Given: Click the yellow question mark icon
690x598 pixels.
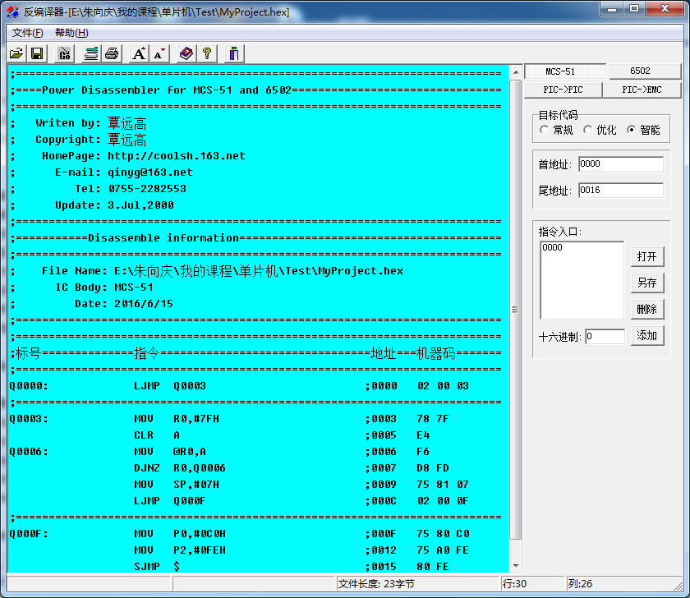Looking at the screenshot, I should pyautogui.click(x=207, y=53).
